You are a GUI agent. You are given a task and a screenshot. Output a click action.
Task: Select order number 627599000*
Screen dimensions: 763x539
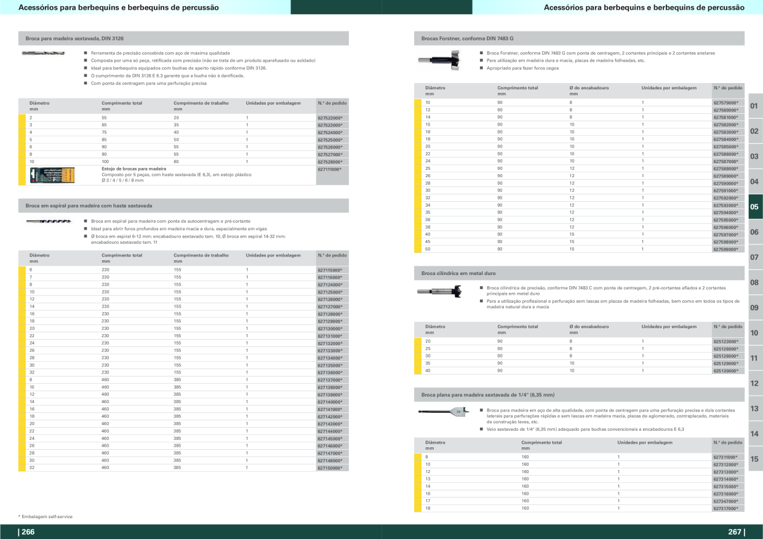click(726, 249)
